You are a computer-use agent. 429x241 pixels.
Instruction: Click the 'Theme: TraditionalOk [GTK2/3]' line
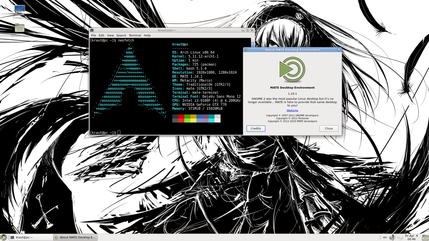click(x=201, y=85)
